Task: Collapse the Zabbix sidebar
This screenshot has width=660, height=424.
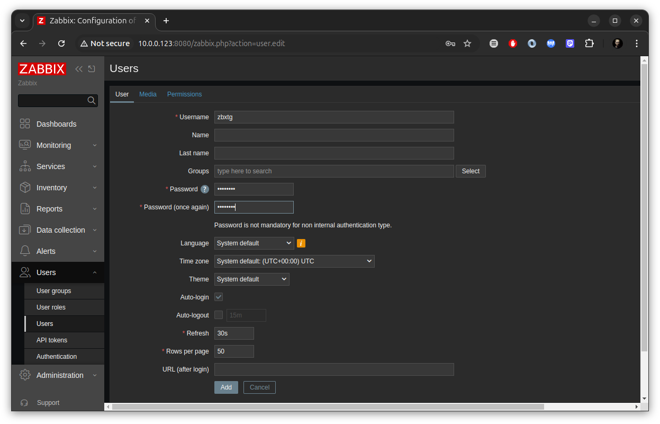Action: click(79, 69)
